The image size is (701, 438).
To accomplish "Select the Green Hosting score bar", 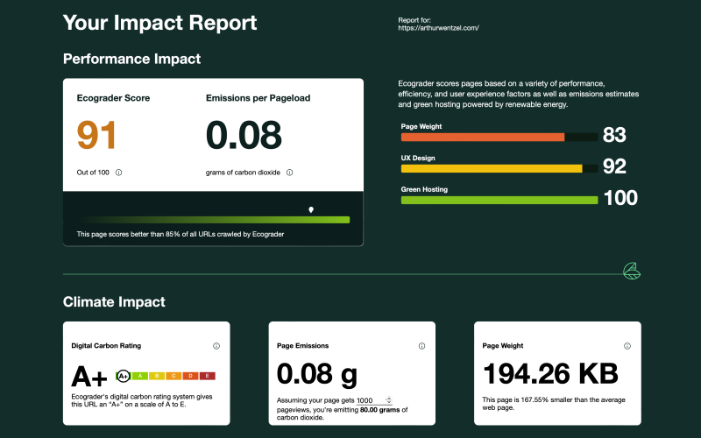I will (499, 200).
